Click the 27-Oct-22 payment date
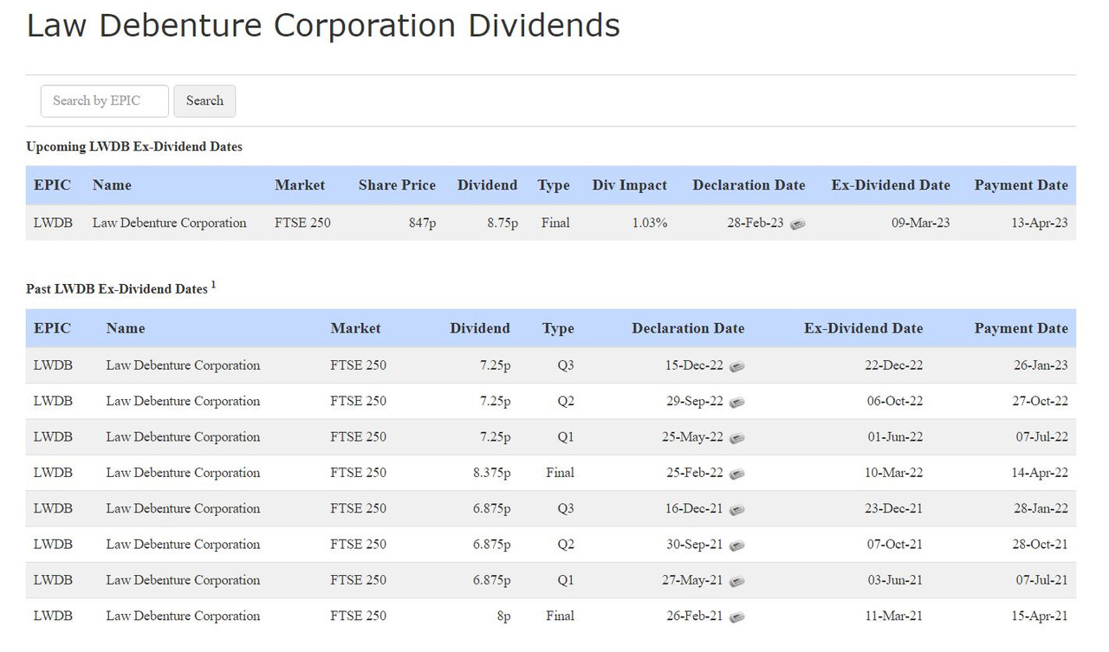1109x652 pixels. [1041, 401]
